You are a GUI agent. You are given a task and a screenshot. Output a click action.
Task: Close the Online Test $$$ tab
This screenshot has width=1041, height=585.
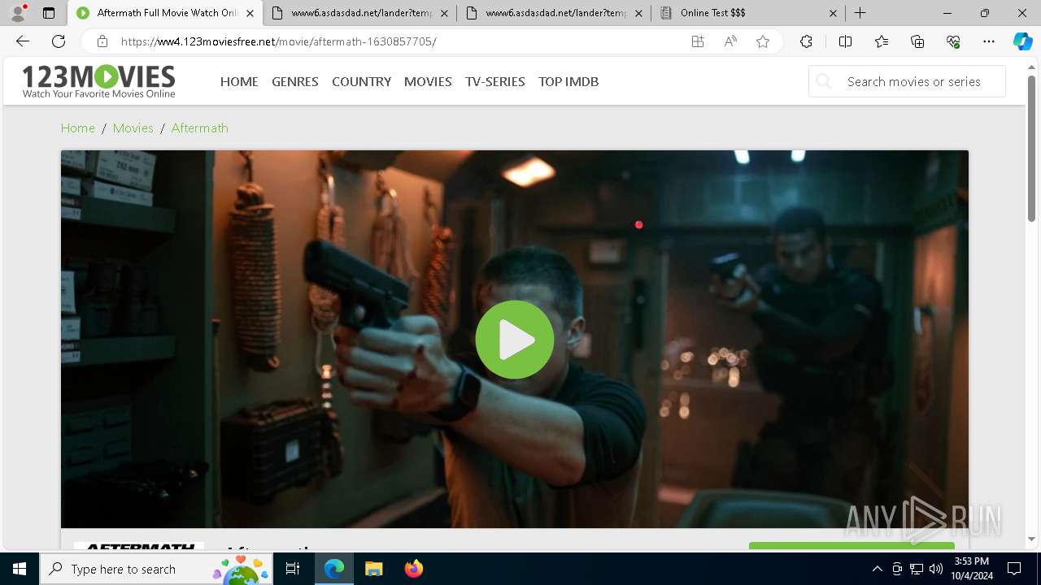833,13
